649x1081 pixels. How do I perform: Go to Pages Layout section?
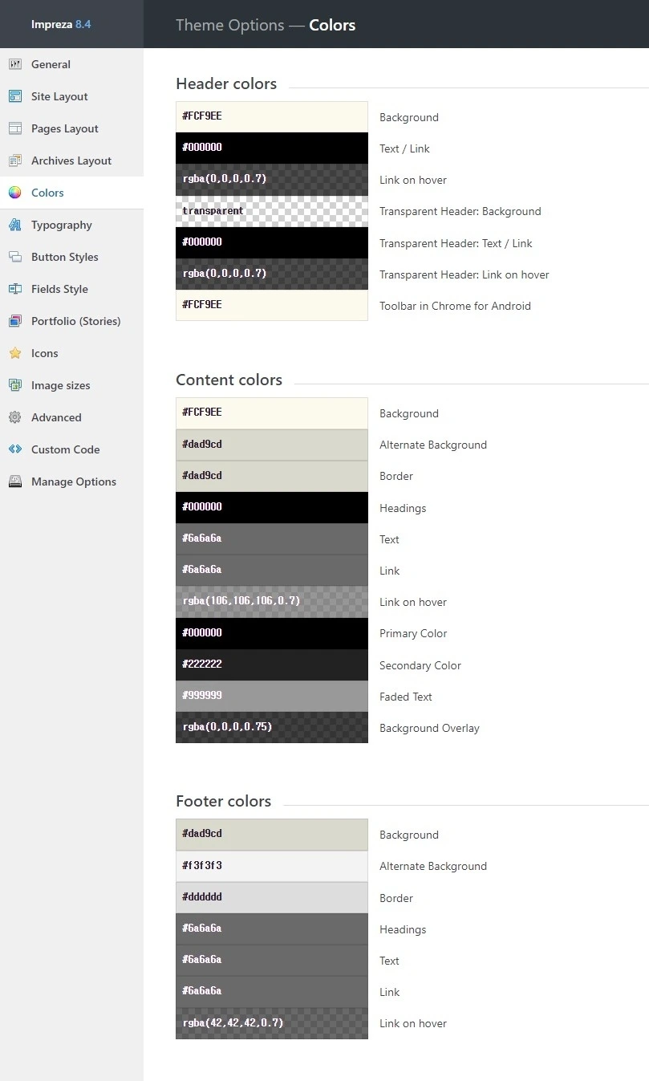(x=71, y=128)
